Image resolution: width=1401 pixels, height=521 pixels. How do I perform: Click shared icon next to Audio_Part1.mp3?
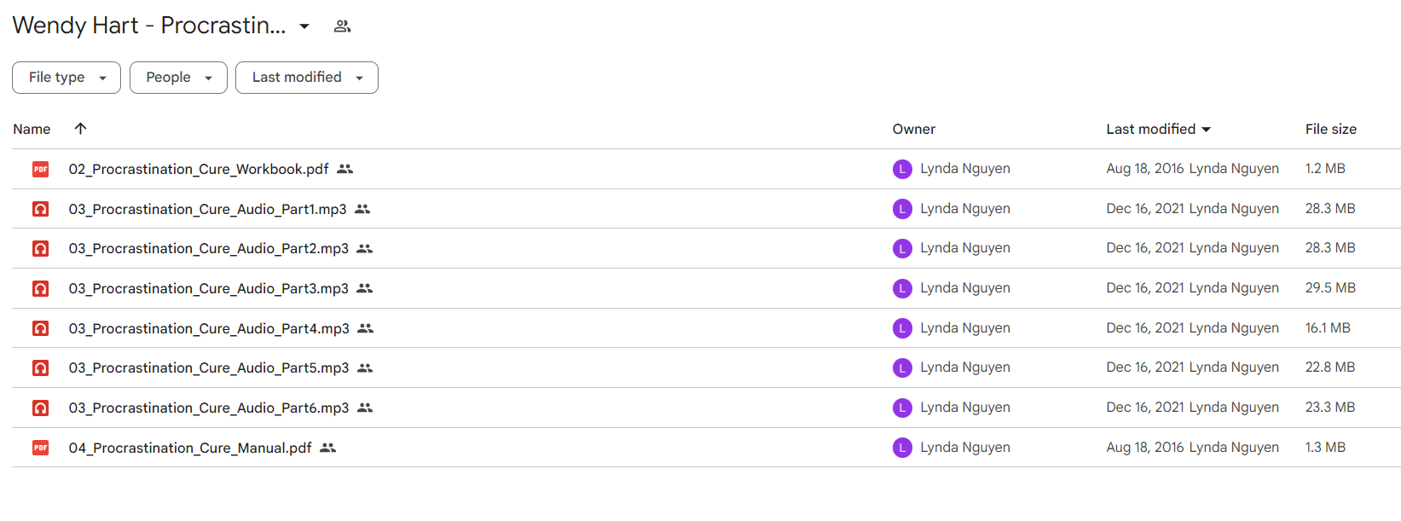362,209
